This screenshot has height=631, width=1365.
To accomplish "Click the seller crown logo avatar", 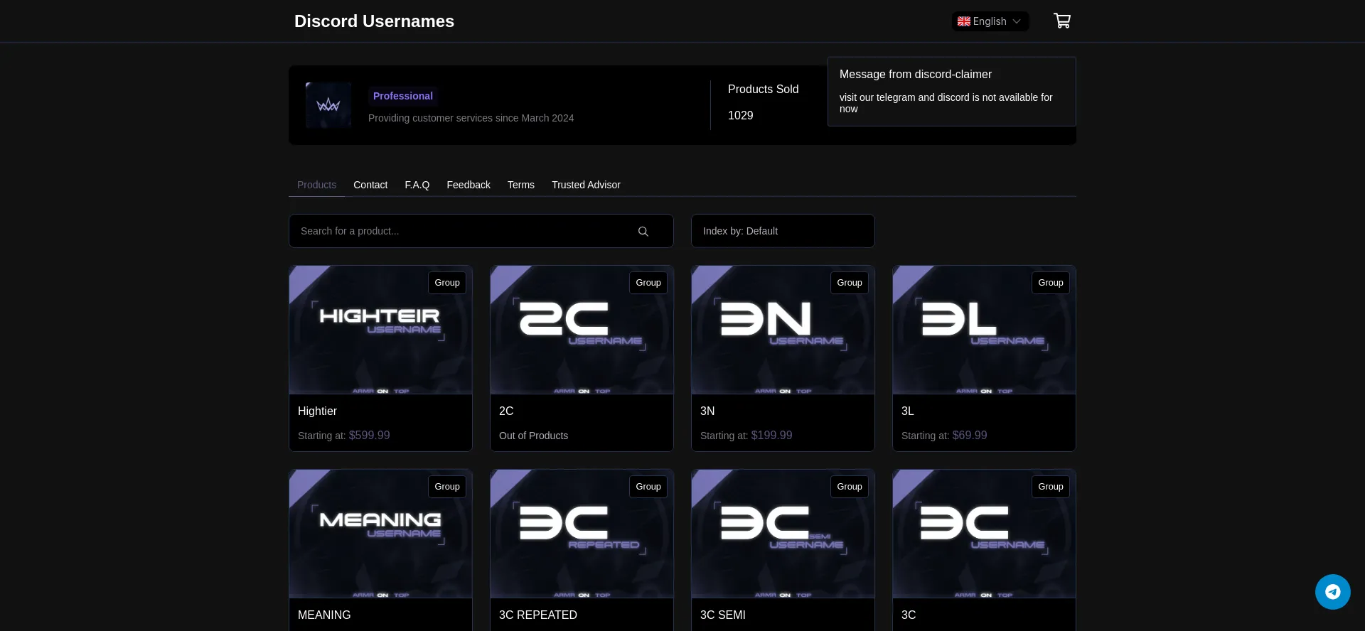I will pyautogui.click(x=328, y=105).
